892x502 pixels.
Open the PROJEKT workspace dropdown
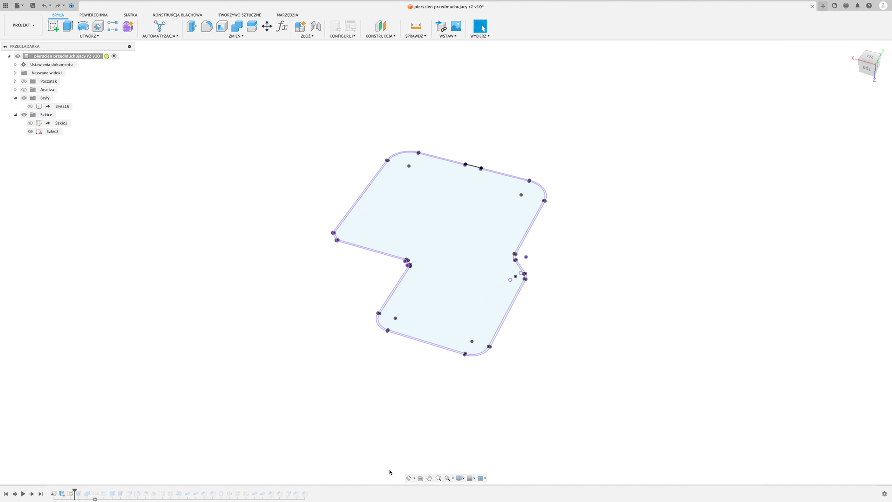pyautogui.click(x=23, y=25)
